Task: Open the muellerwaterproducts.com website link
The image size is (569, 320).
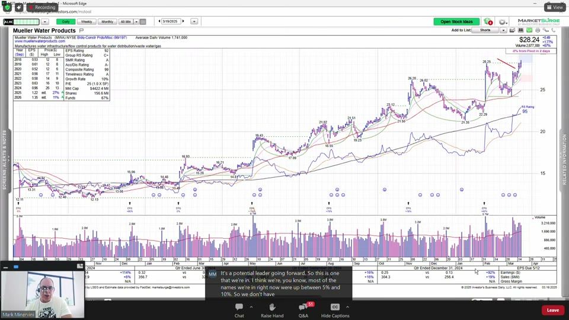Action: click(40, 41)
